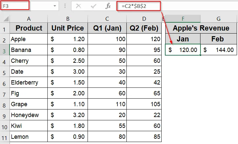Click the Banana cell
The width and height of the screenshot is (238, 144).
coord(29,50)
